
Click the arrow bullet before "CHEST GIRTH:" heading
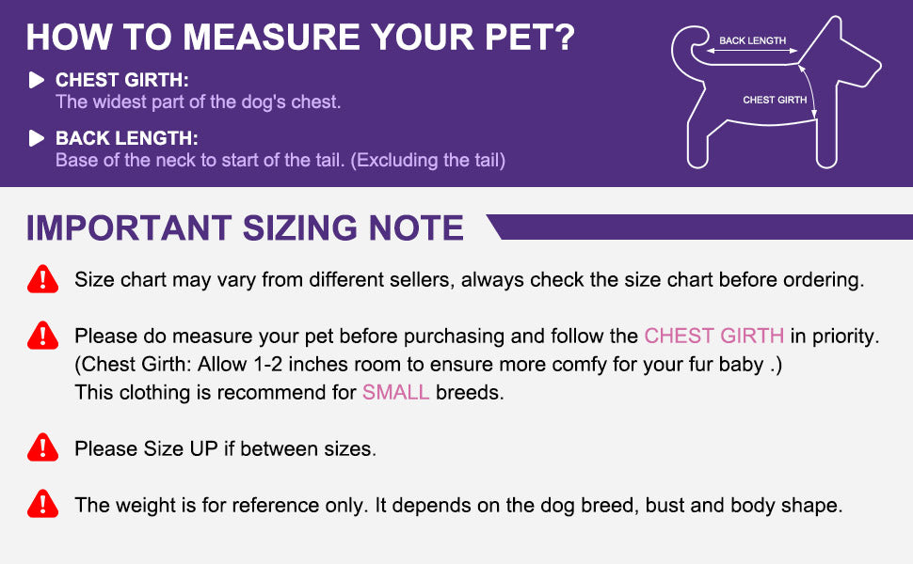37,80
